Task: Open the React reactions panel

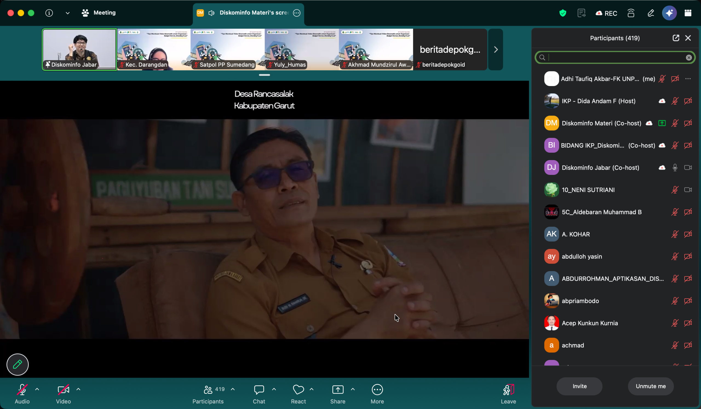Action: click(x=298, y=393)
